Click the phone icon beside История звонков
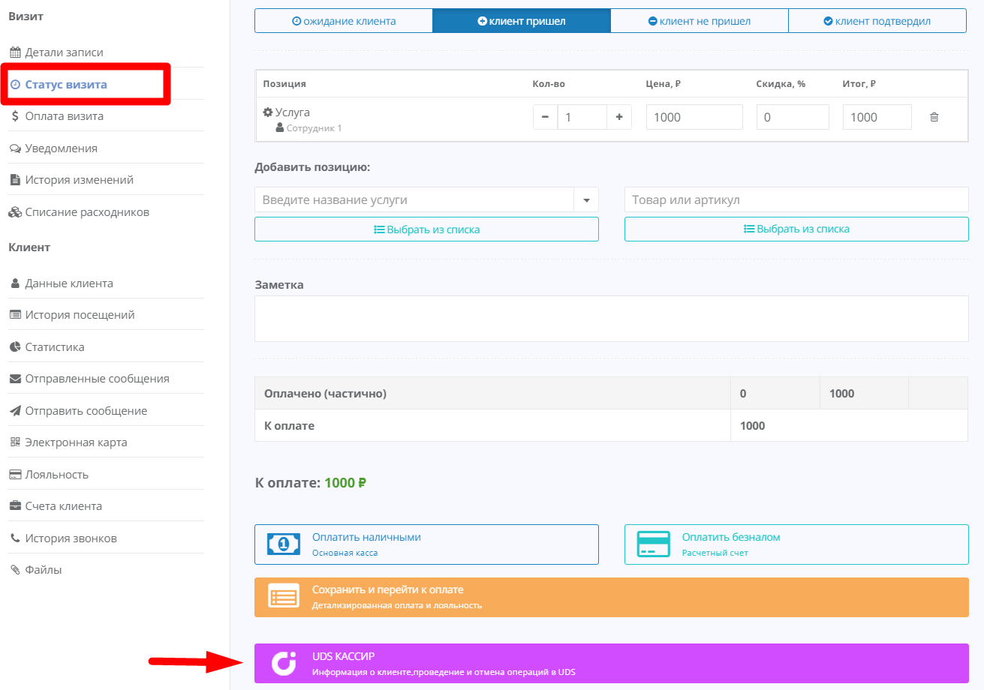This screenshot has height=690, width=984. point(15,538)
